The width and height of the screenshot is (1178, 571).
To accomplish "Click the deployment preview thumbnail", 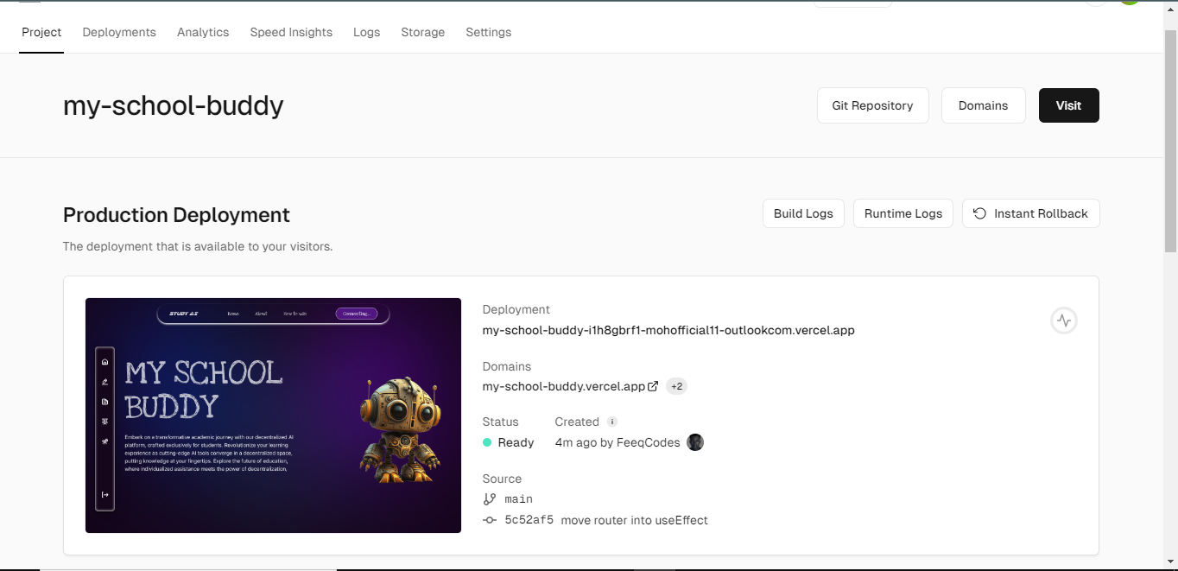I will pos(273,416).
